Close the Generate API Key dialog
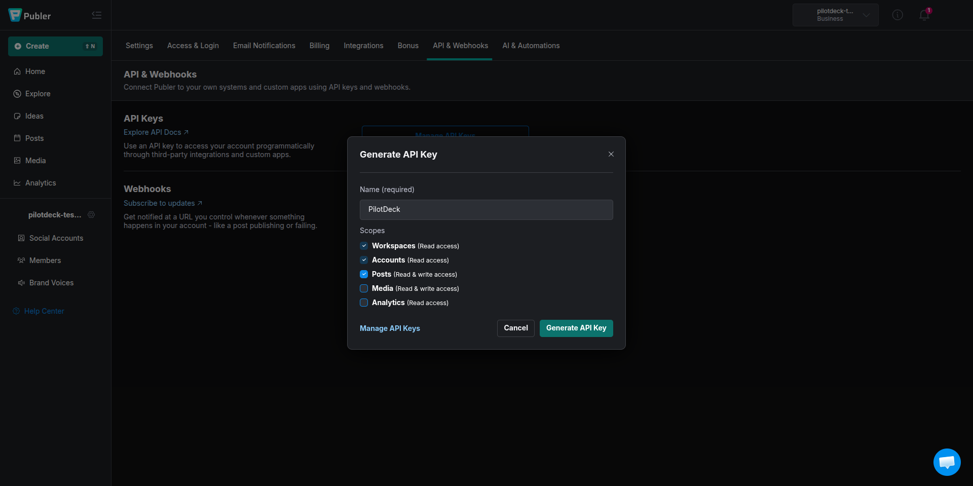 tap(611, 154)
